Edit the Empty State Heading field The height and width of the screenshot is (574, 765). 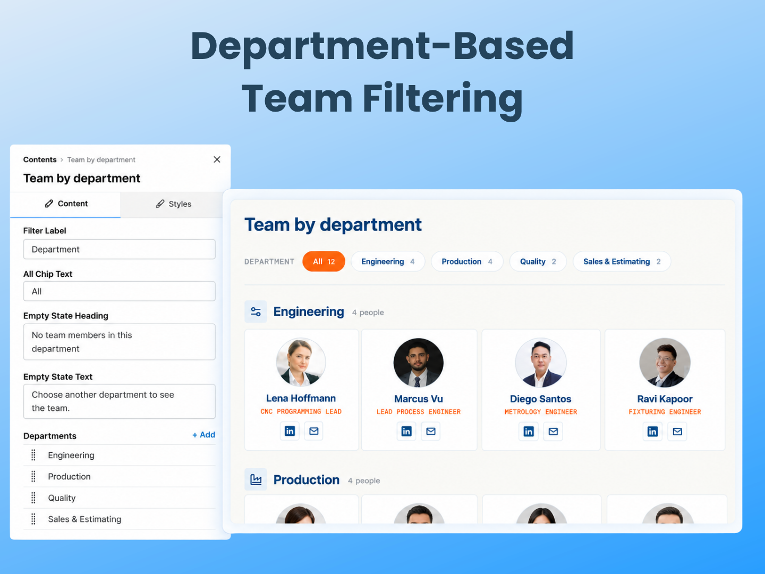pyautogui.click(x=120, y=342)
